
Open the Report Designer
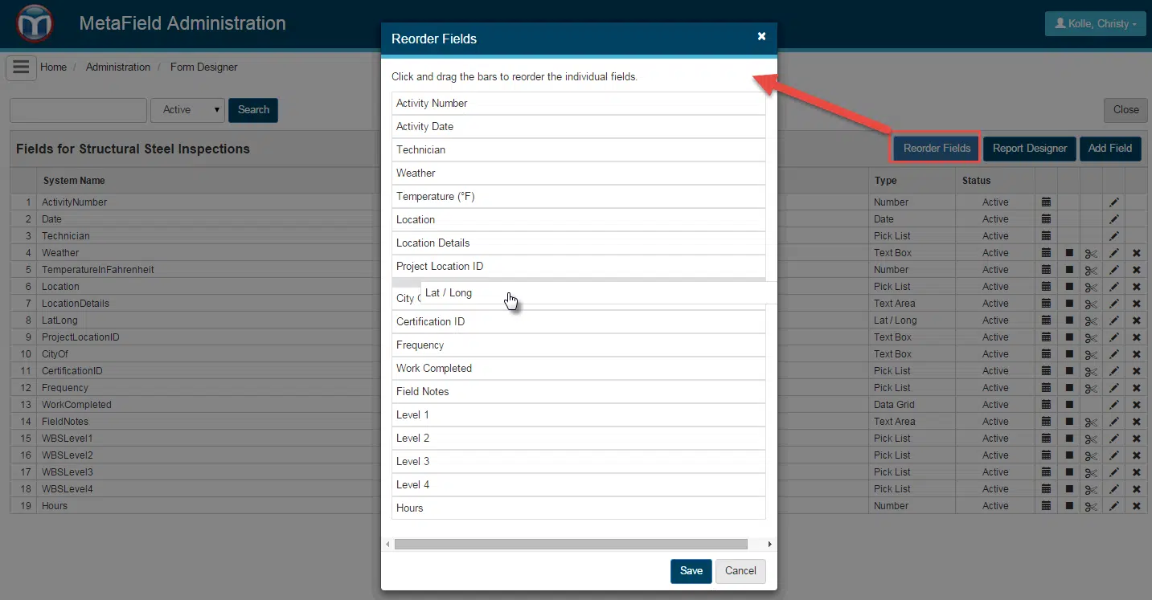tap(1029, 149)
